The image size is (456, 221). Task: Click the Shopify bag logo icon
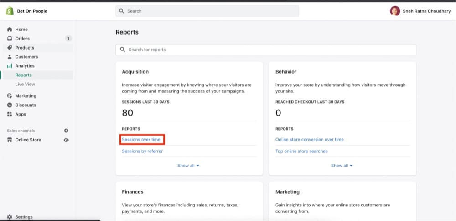[x=10, y=11]
